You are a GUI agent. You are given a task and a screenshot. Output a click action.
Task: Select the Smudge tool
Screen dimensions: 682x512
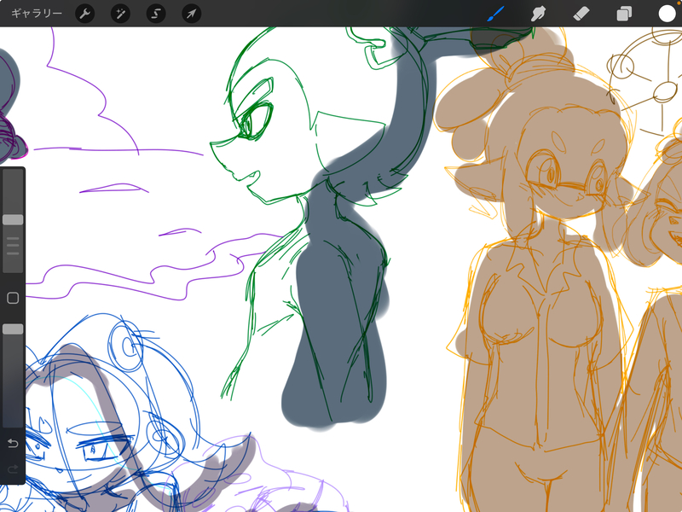click(539, 14)
